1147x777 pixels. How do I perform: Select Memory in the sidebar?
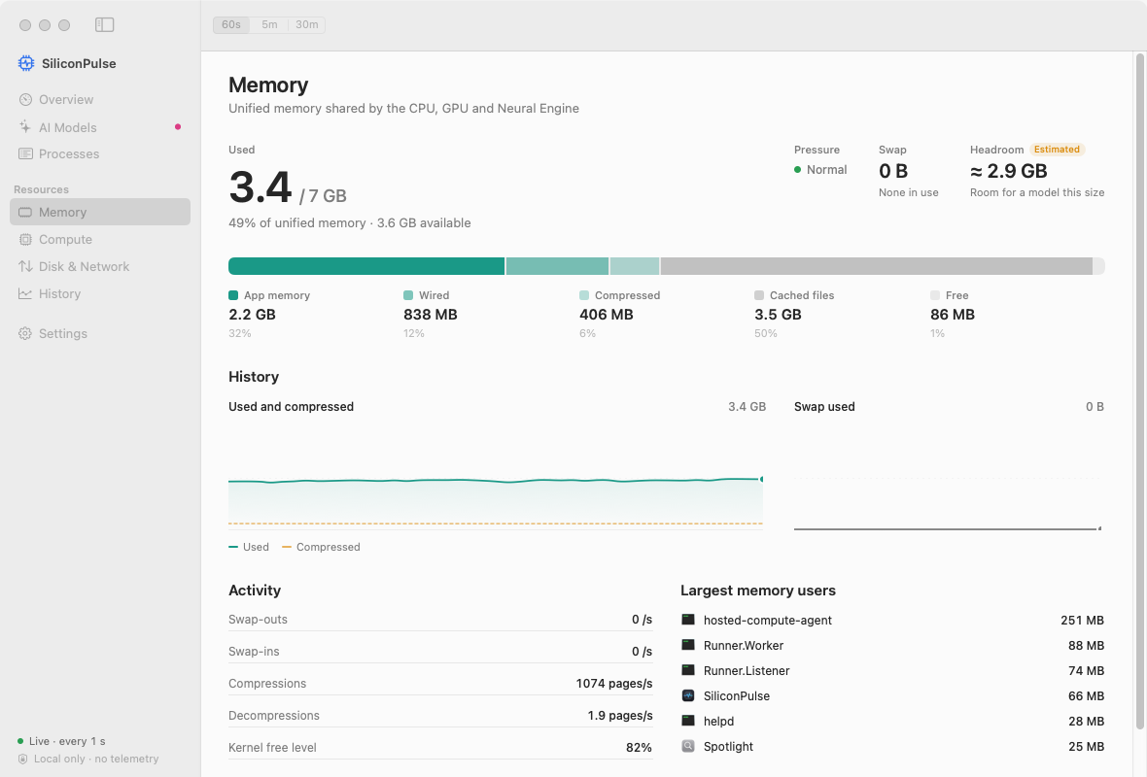pyautogui.click(x=100, y=212)
